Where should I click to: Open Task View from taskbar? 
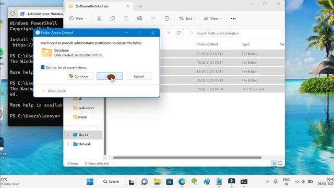click(x=132, y=182)
